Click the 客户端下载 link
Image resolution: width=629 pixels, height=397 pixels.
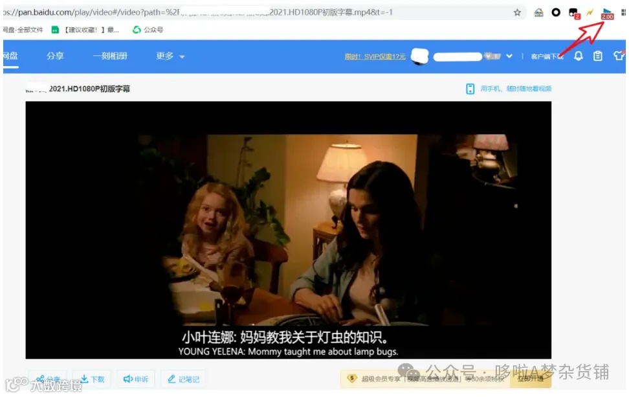(x=547, y=56)
